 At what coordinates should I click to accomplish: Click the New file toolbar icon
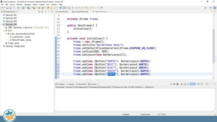[x=2, y=8]
